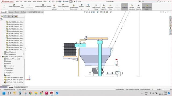Open Chrome from the taskbar
Image resolution: width=172 pixels, height=96 pixels.
(30, 93)
